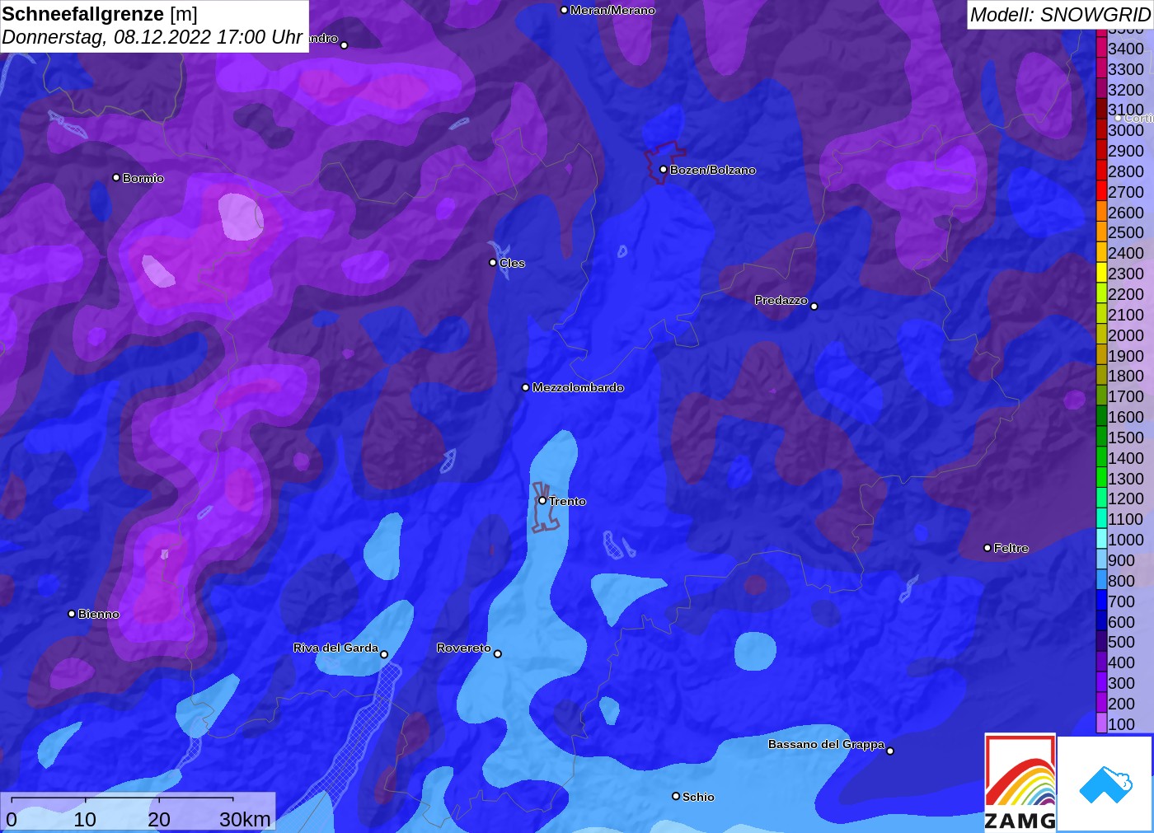Click the 2700 legend color swatch
Screen dimensions: 1154x833
[1101, 191]
